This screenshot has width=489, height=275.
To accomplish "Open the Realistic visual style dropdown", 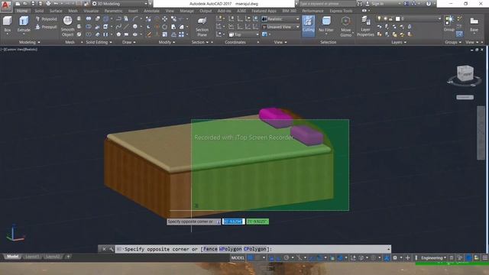I will 280,19.
